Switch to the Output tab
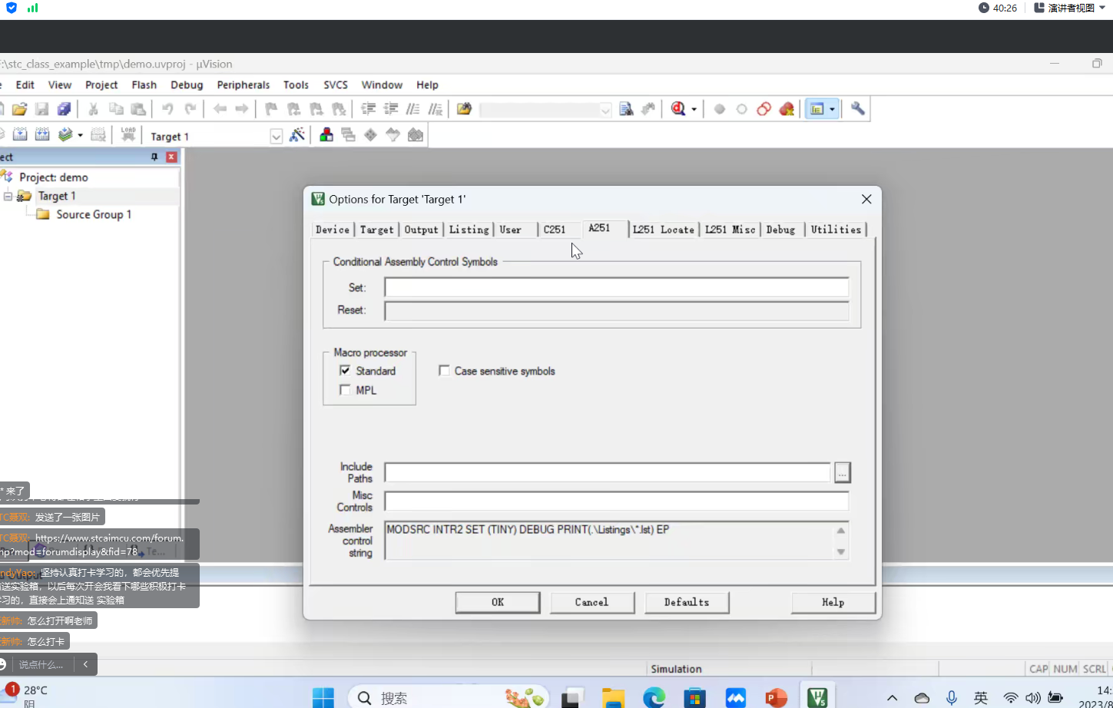 (x=421, y=230)
